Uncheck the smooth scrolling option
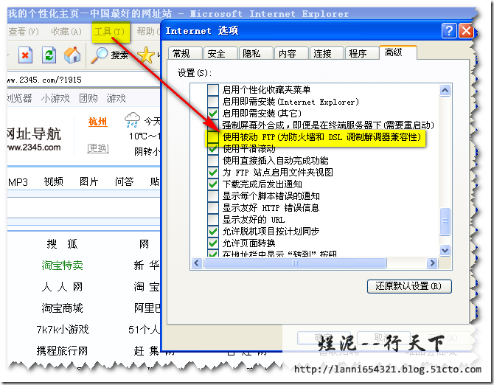Image resolution: width=494 pixels, height=385 pixels. point(213,149)
